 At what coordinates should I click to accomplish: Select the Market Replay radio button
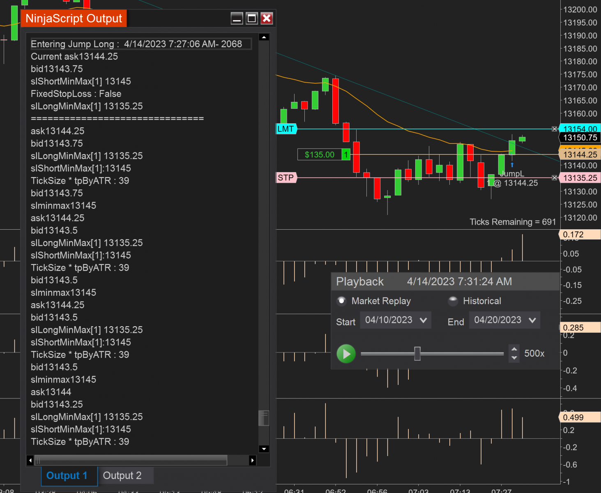(x=341, y=301)
